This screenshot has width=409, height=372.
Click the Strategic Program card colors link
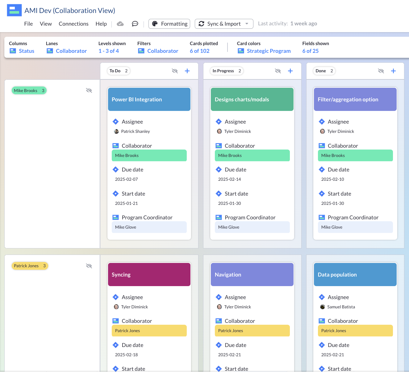pyautogui.click(x=268, y=51)
